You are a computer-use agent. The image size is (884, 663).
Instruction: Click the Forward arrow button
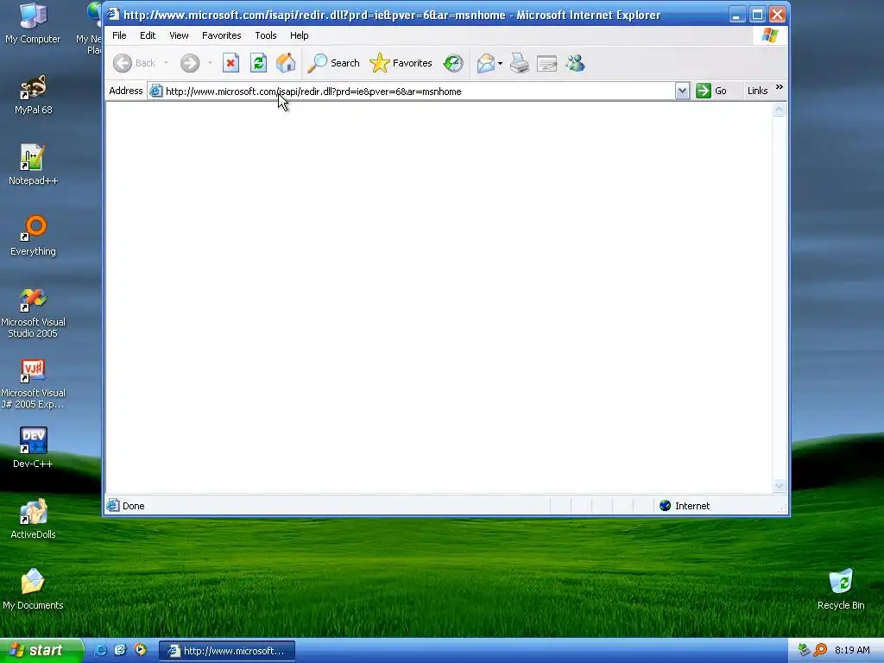pos(190,63)
